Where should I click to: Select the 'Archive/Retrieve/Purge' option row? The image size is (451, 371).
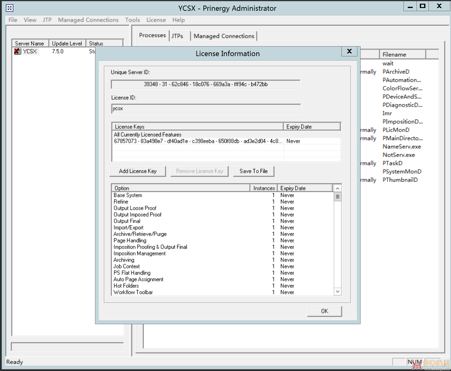coord(223,234)
